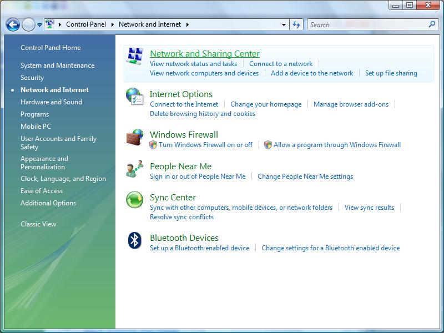Click the Control Panel icon in address bar
This screenshot has height=333, width=444.
(50, 24)
